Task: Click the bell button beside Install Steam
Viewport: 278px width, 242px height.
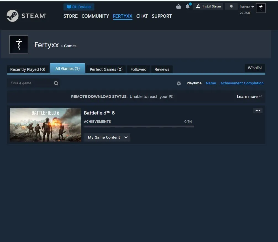Action: tap(231, 7)
